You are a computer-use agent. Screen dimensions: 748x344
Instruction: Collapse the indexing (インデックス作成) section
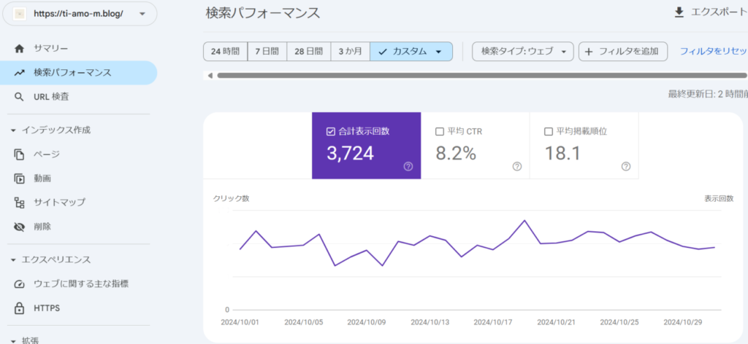pos(13,130)
